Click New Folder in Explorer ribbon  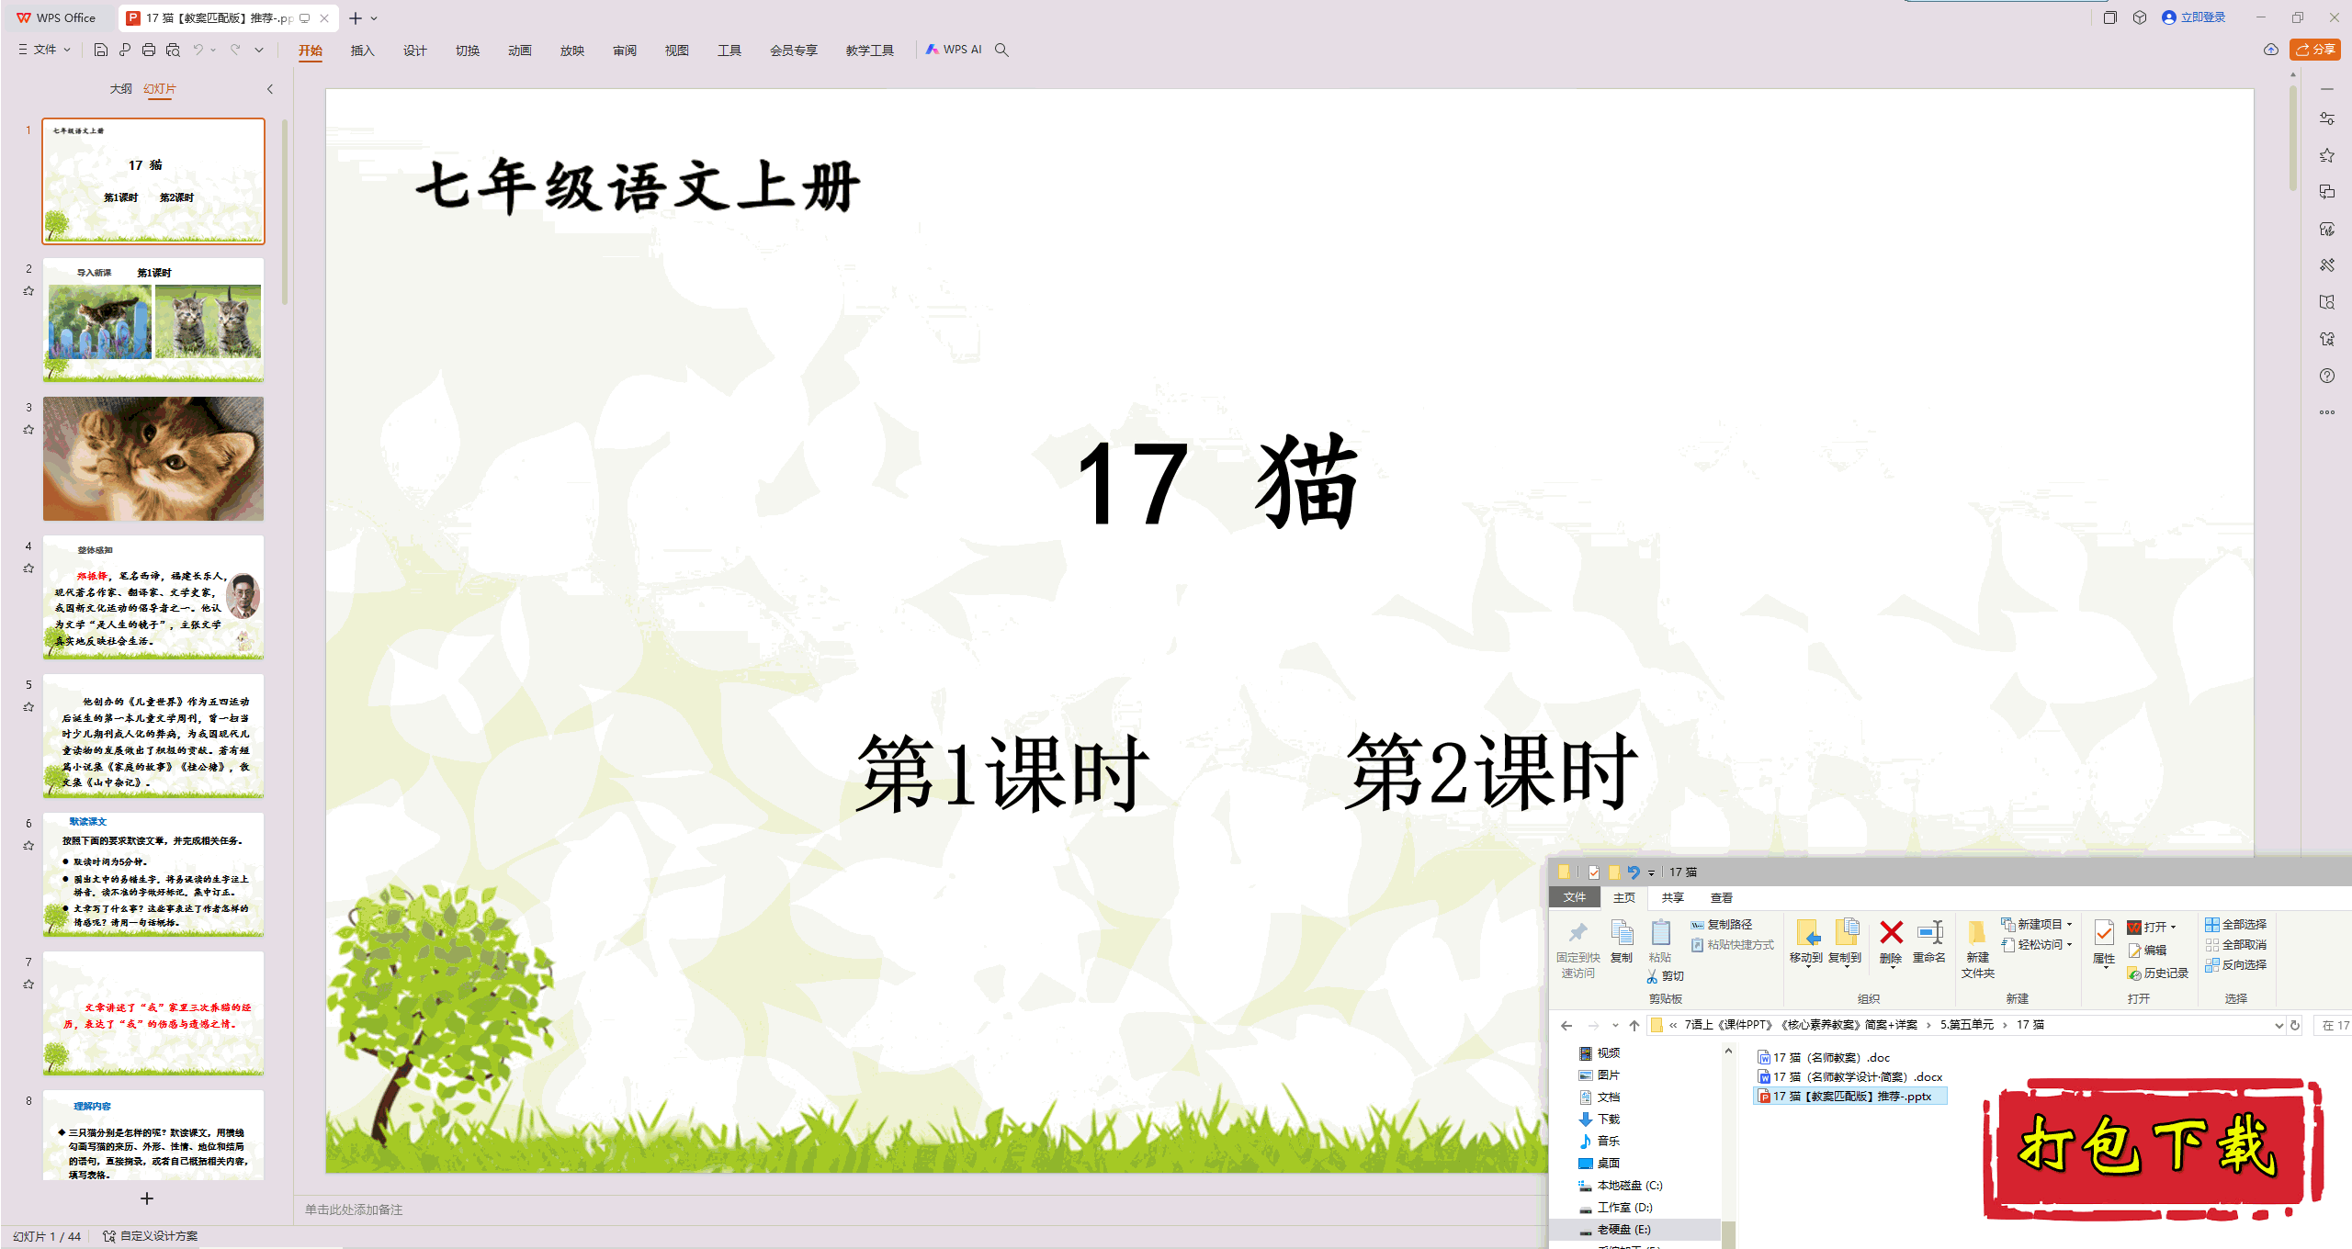1978,950
